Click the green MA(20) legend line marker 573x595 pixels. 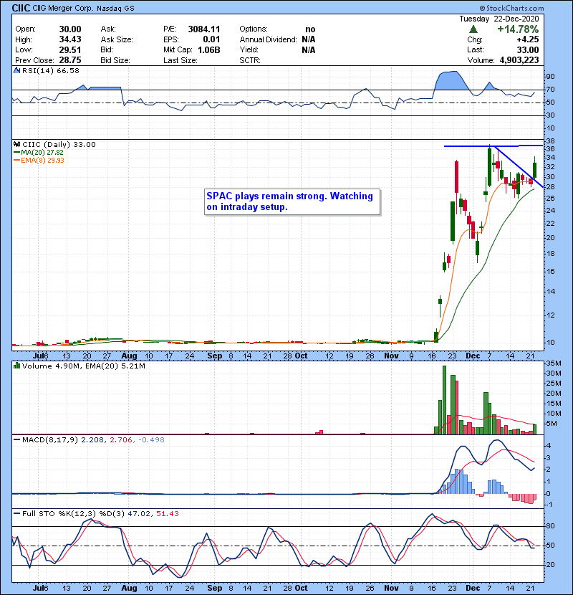pyautogui.click(x=16, y=152)
